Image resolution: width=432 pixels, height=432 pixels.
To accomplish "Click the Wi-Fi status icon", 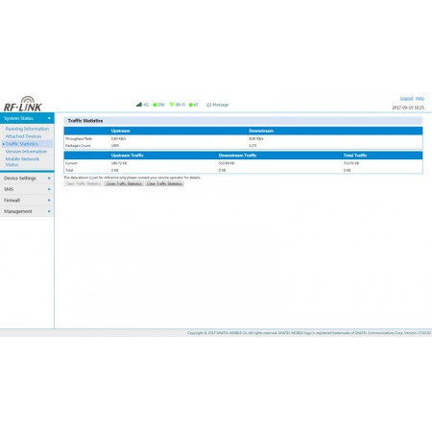I will (172, 105).
